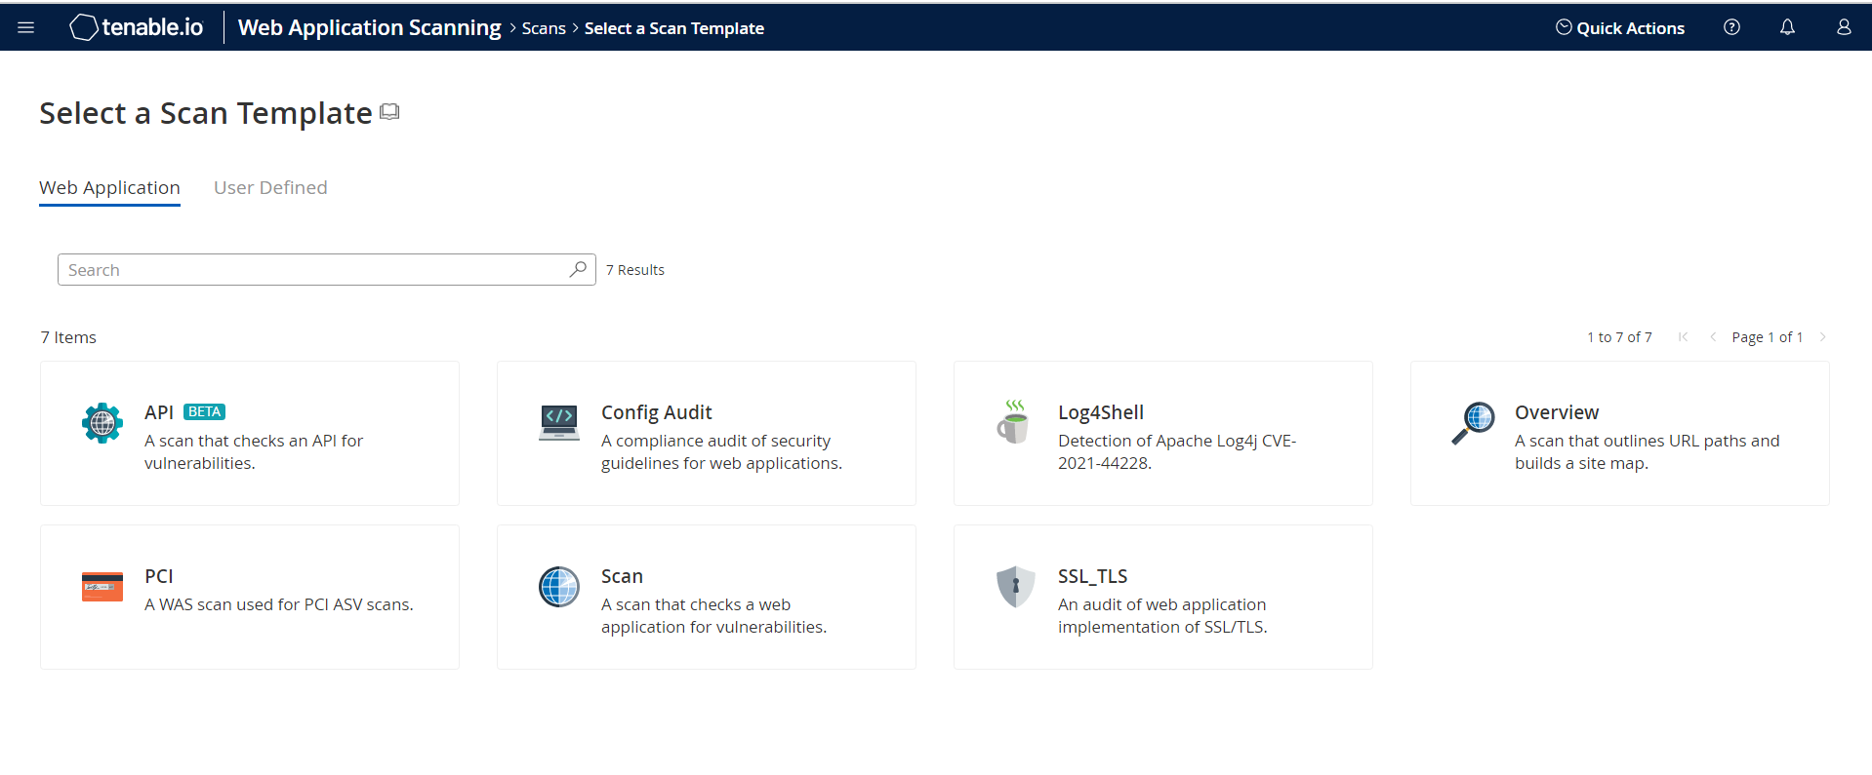This screenshot has height=775, width=1872.
Task: Click the Web Application Scanning breadcrumb
Action: click(369, 27)
